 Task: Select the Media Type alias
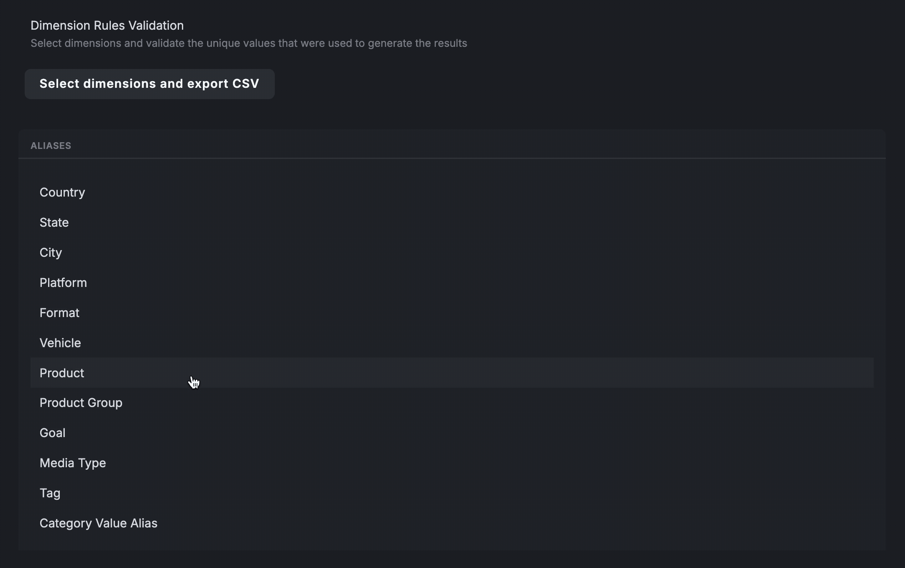click(x=452, y=463)
